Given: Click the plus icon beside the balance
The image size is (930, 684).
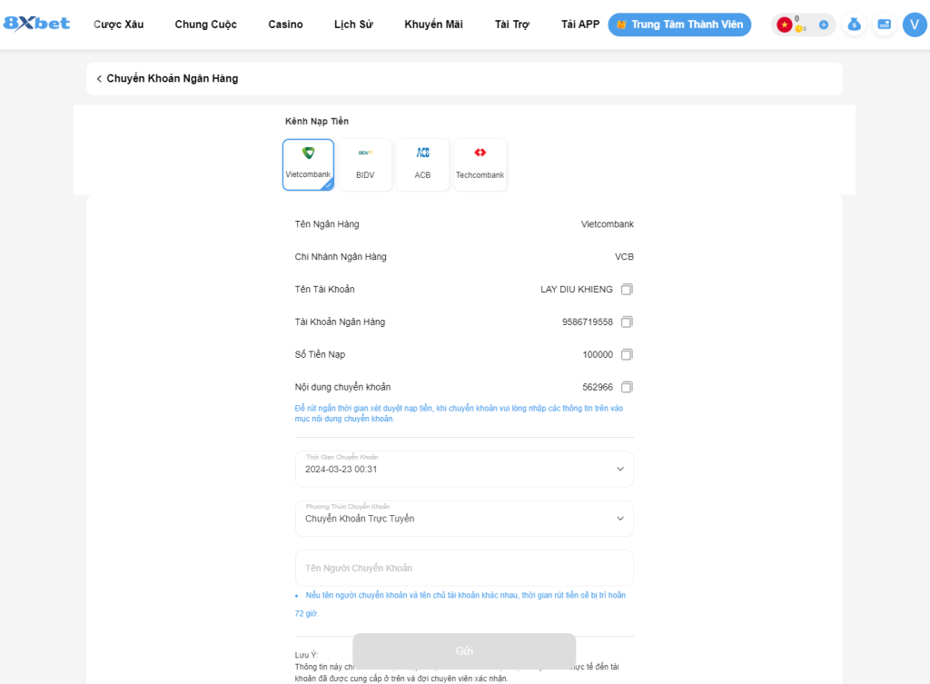Looking at the screenshot, I should click(824, 25).
